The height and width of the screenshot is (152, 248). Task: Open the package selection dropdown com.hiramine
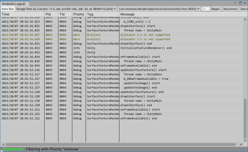(159, 9)
